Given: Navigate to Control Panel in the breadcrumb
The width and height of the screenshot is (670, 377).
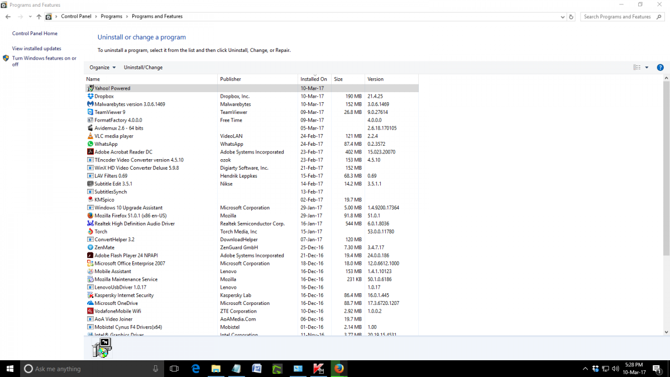Looking at the screenshot, I should tap(76, 17).
